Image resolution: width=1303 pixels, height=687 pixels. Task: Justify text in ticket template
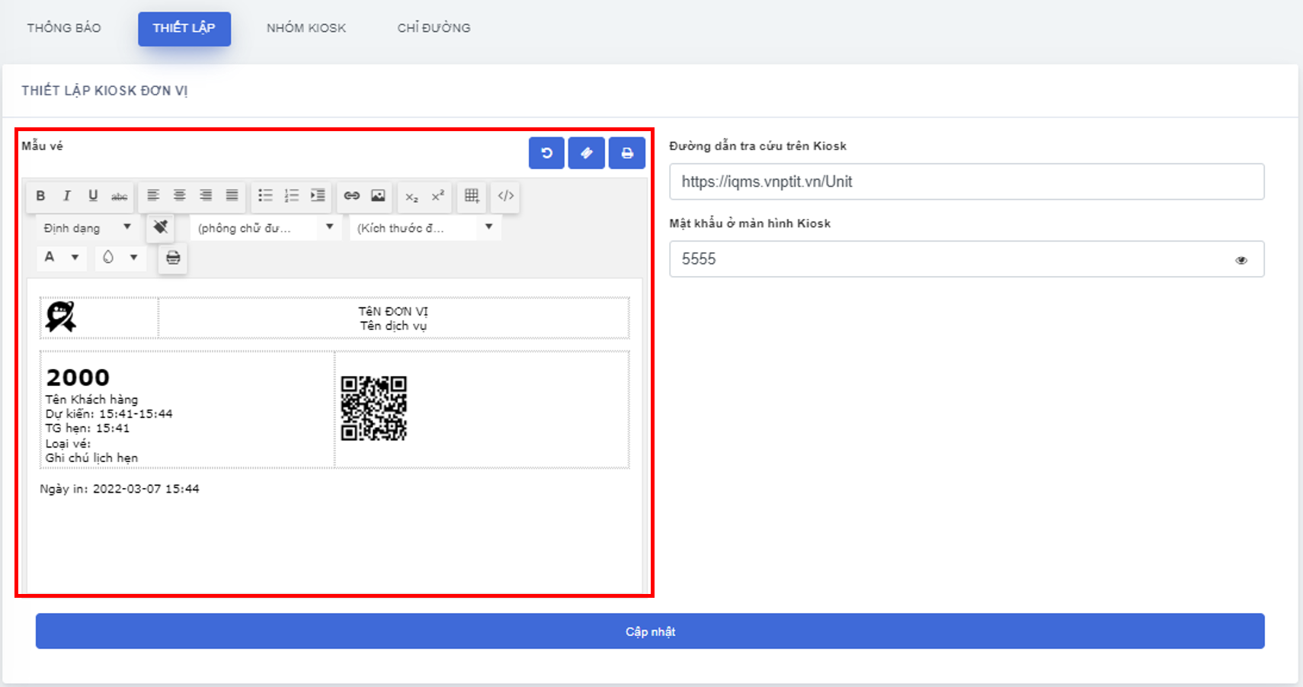[x=232, y=196]
